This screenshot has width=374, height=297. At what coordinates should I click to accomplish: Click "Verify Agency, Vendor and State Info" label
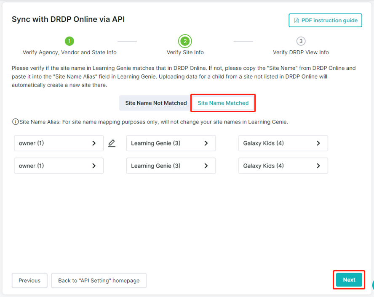click(69, 53)
